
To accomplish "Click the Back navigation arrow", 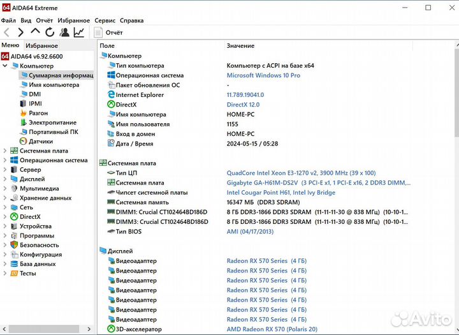I will tap(7, 32).
